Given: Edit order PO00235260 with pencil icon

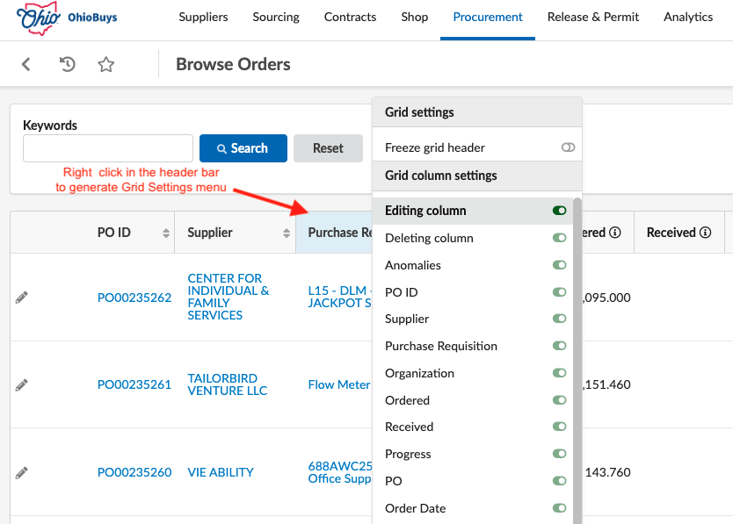Looking at the screenshot, I should click(x=21, y=472).
